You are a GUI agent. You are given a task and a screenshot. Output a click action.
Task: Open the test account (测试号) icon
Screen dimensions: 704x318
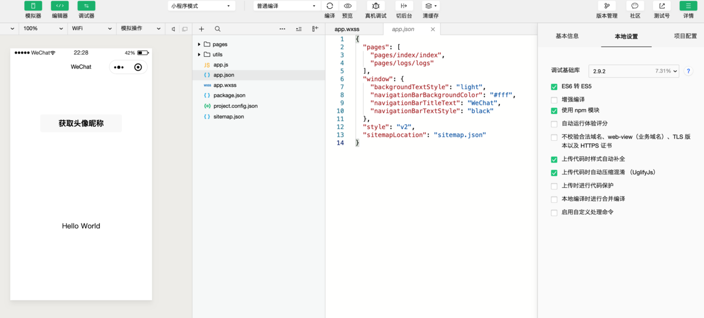662,6
